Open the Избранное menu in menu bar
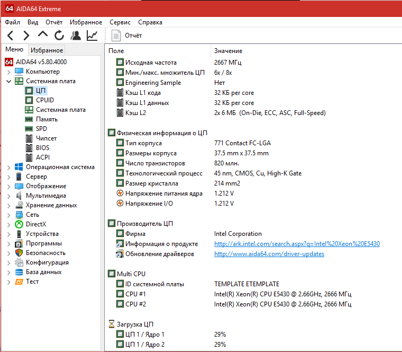This screenshot has height=352, width=402. 86,22
